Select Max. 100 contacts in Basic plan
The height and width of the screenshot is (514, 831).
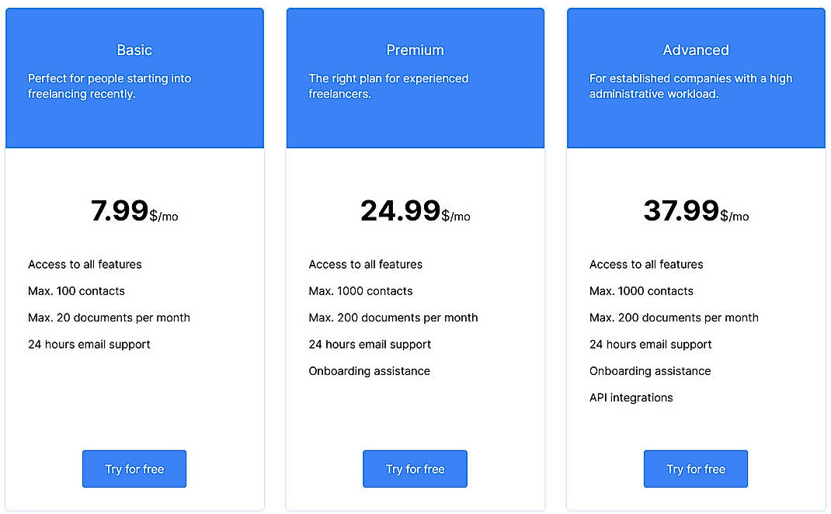[76, 291]
